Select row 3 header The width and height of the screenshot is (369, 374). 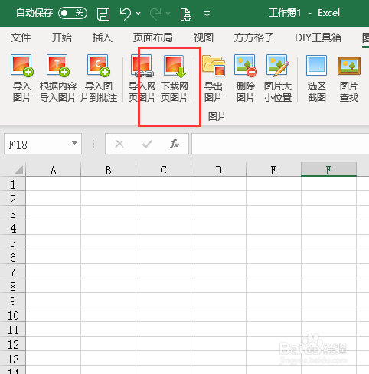click(x=13, y=213)
